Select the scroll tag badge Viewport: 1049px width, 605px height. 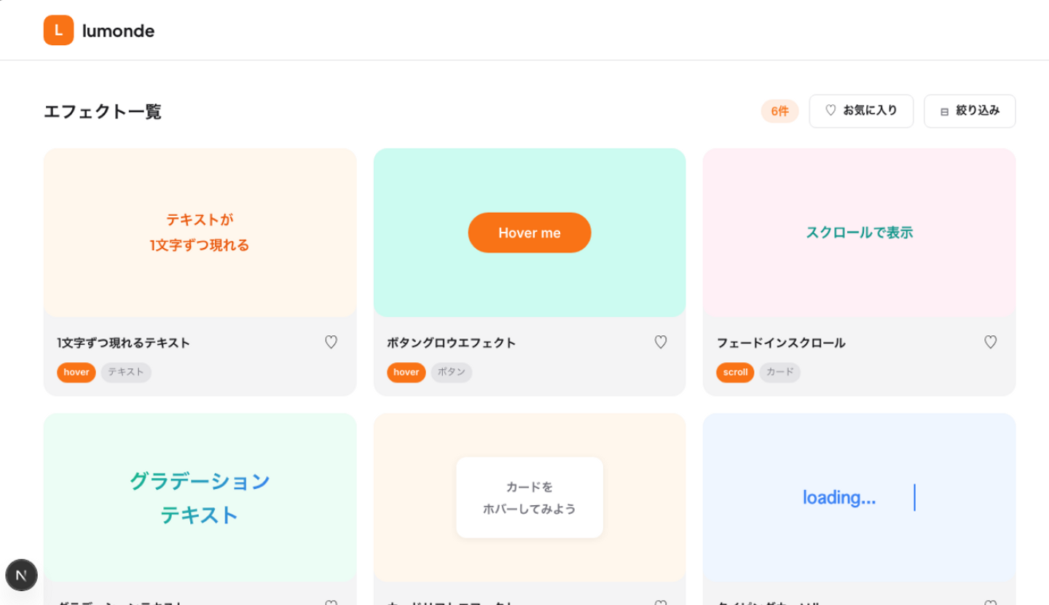click(x=735, y=372)
